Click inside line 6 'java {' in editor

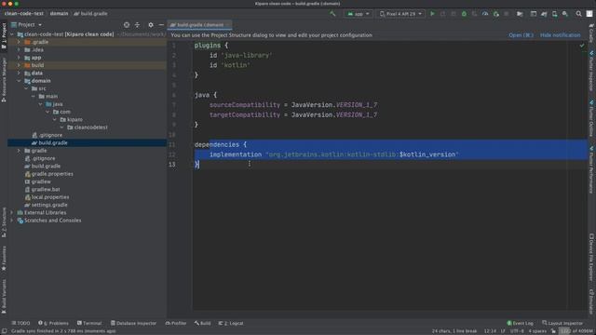click(206, 95)
